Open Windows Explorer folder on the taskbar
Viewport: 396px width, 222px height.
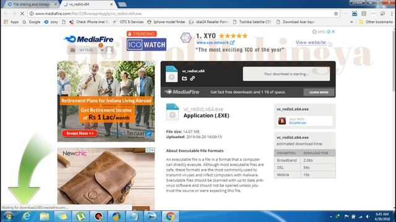(x=45, y=216)
